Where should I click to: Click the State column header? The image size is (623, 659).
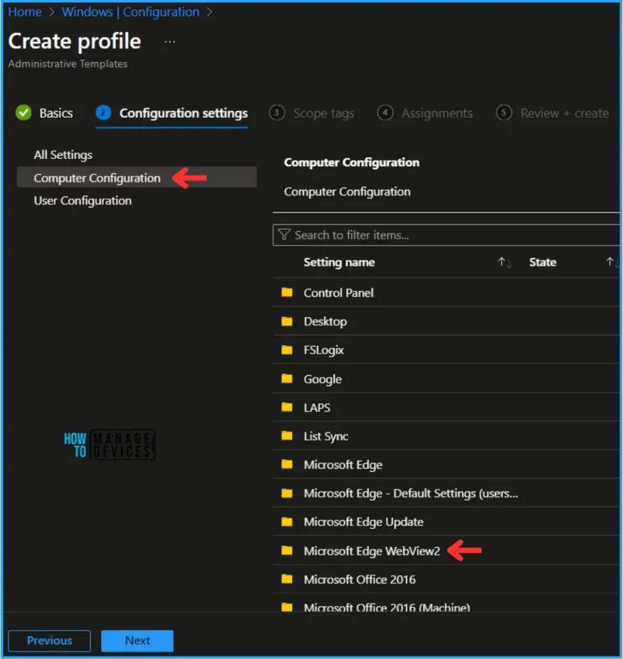[542, 263]
